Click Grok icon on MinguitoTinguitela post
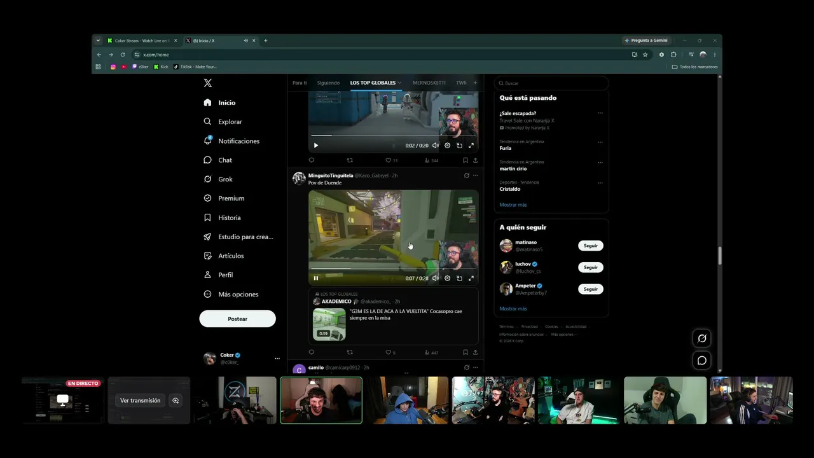The image size is (814, 458). click(x=466, y=176)
